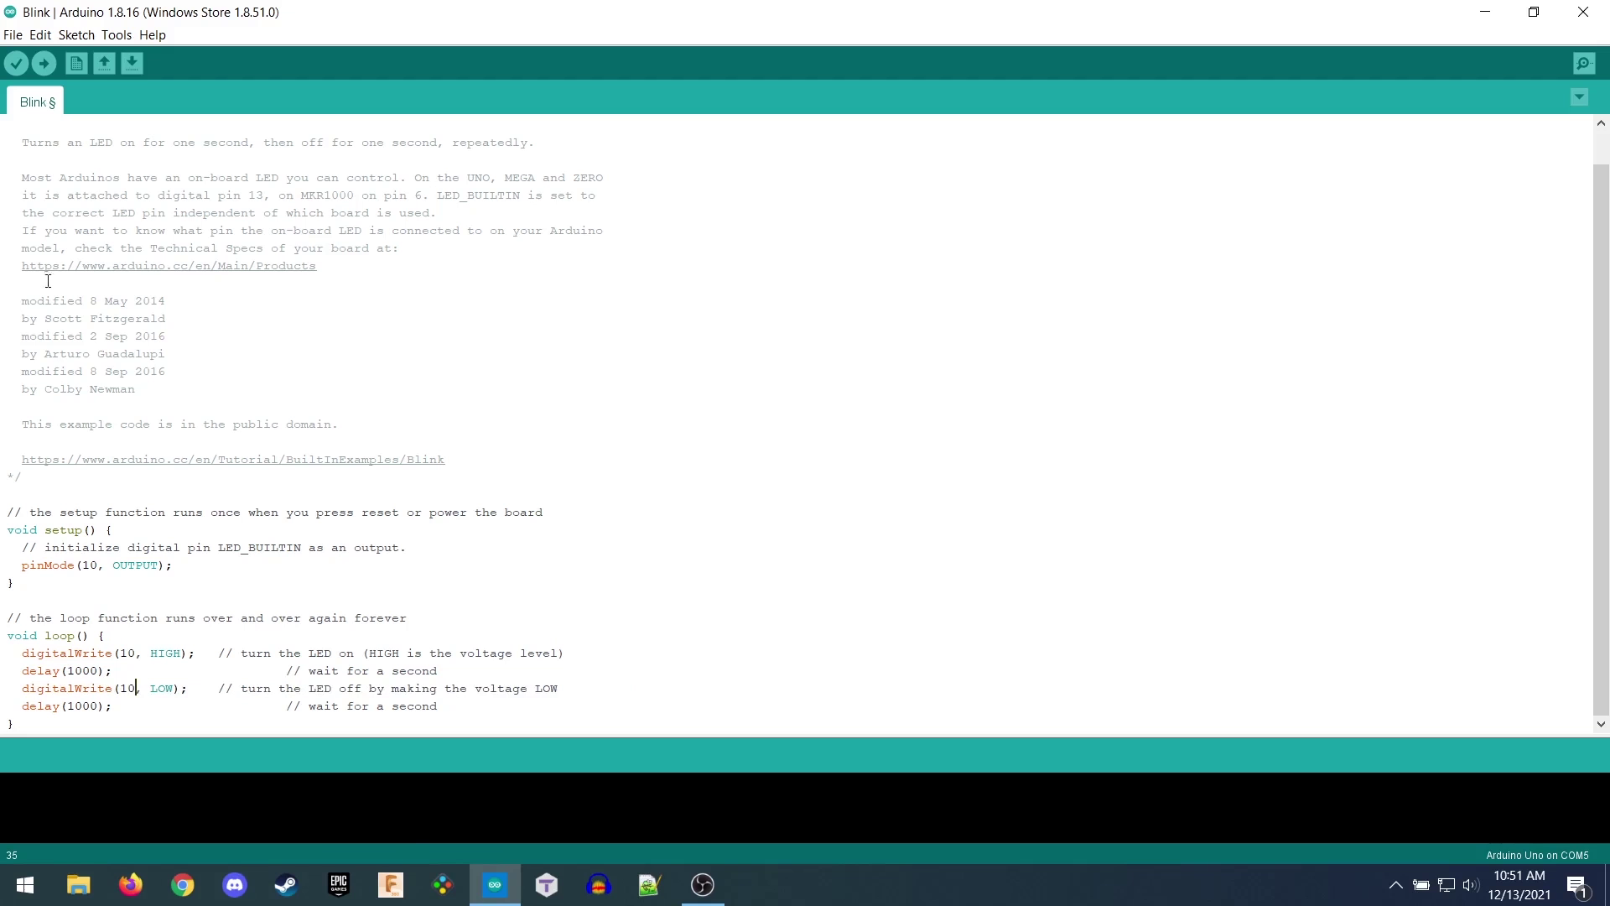Open Google Chrome from taskbar
1610x906 pixels.
point(183,885)
